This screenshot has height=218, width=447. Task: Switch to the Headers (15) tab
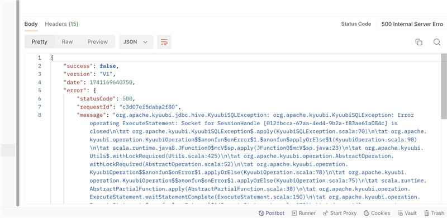click(x=61, y=24)
